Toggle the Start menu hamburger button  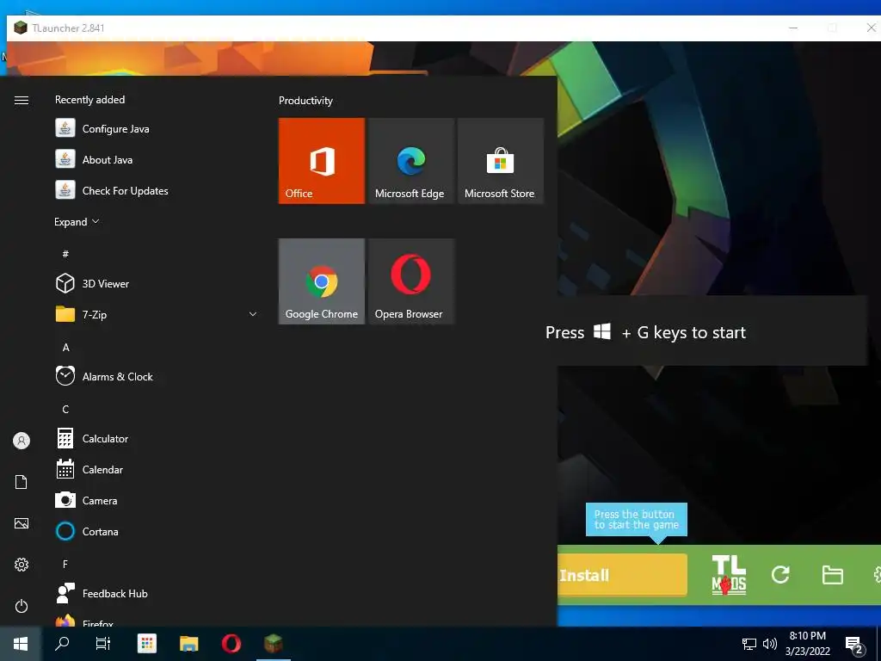point(22,100)
